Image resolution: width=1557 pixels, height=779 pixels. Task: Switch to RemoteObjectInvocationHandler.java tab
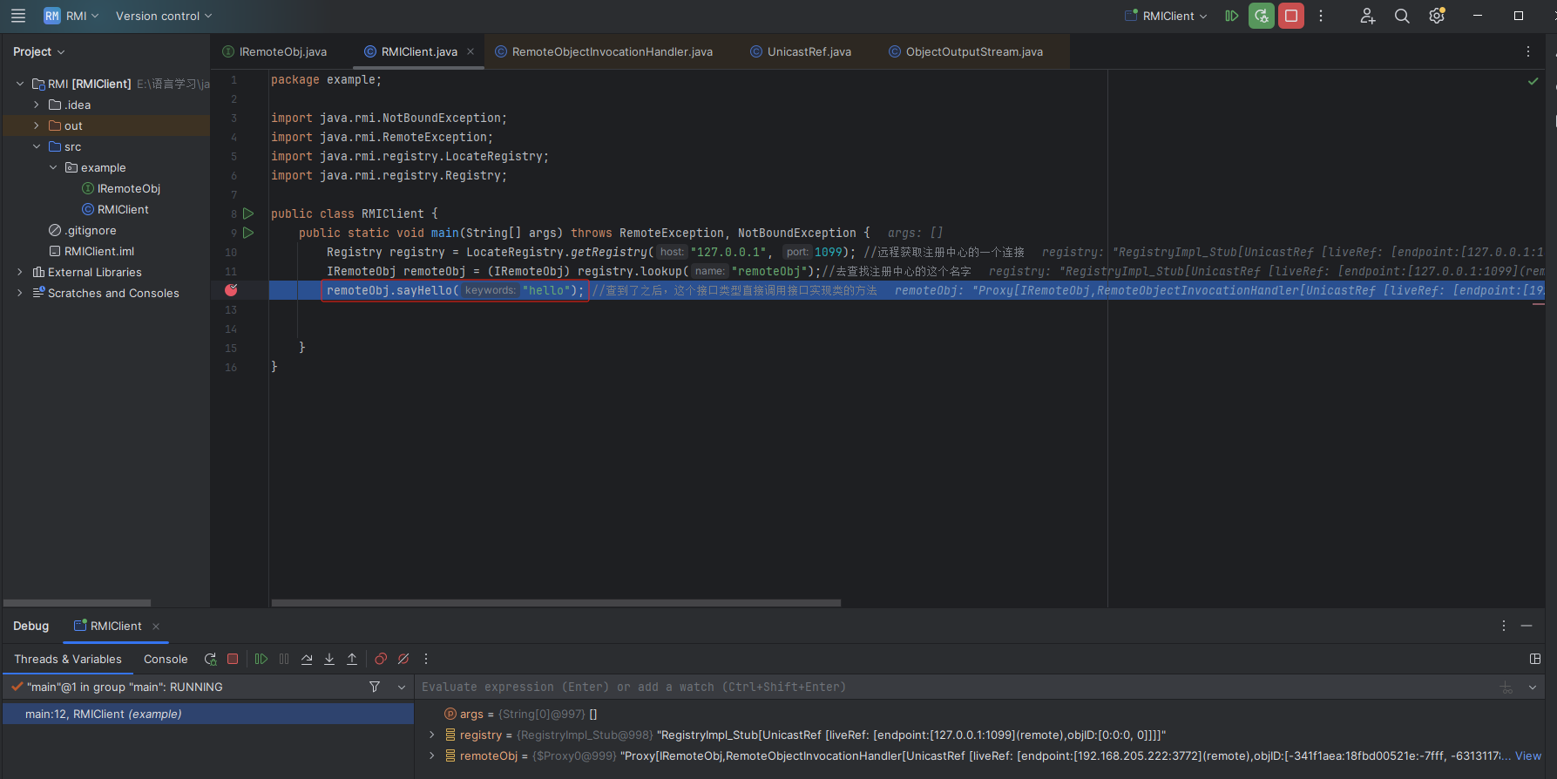click(604, 51)
